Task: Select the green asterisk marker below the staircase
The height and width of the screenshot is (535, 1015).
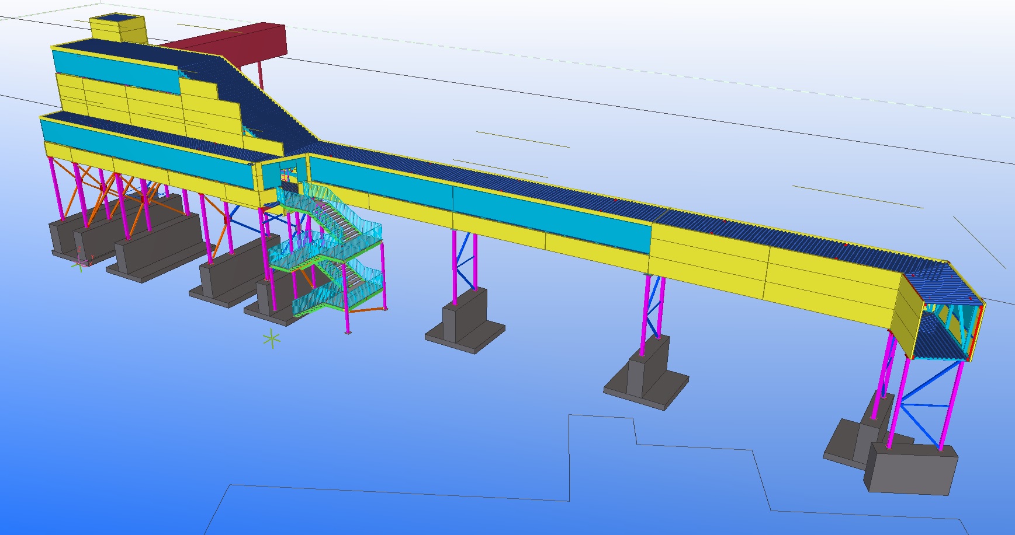Action: (x=271, y=339)
